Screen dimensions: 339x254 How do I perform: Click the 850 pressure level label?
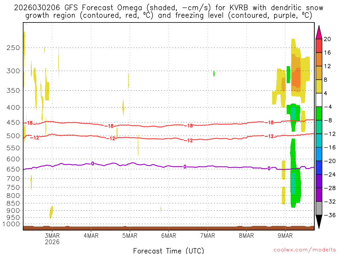[13, 203]
